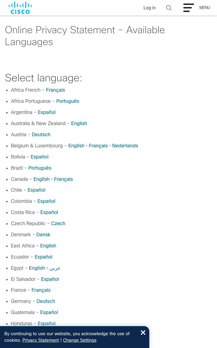Open the hamburger MENU icon
This screenshot has width=217, height=348.
coord(189,8)
